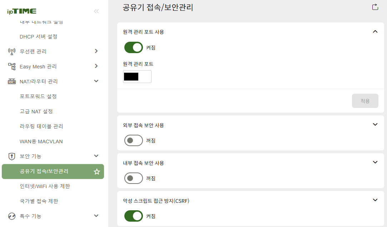Click the star next to 공유기 접속/보안관리
The width and height of the screenshot is (387, 227).
pos(96,171)
